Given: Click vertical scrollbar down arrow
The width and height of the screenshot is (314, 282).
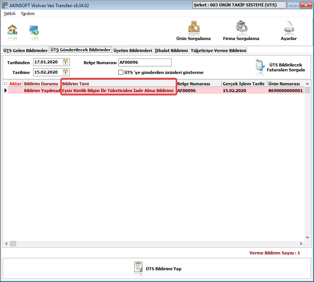Looking at the screenshot, I should 307,237.
